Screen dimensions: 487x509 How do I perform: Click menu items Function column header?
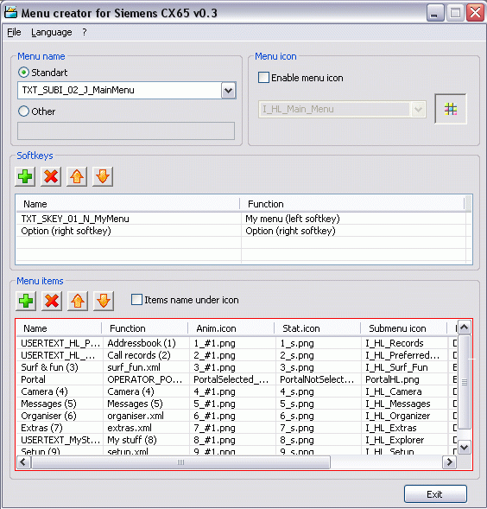[145, 328]
